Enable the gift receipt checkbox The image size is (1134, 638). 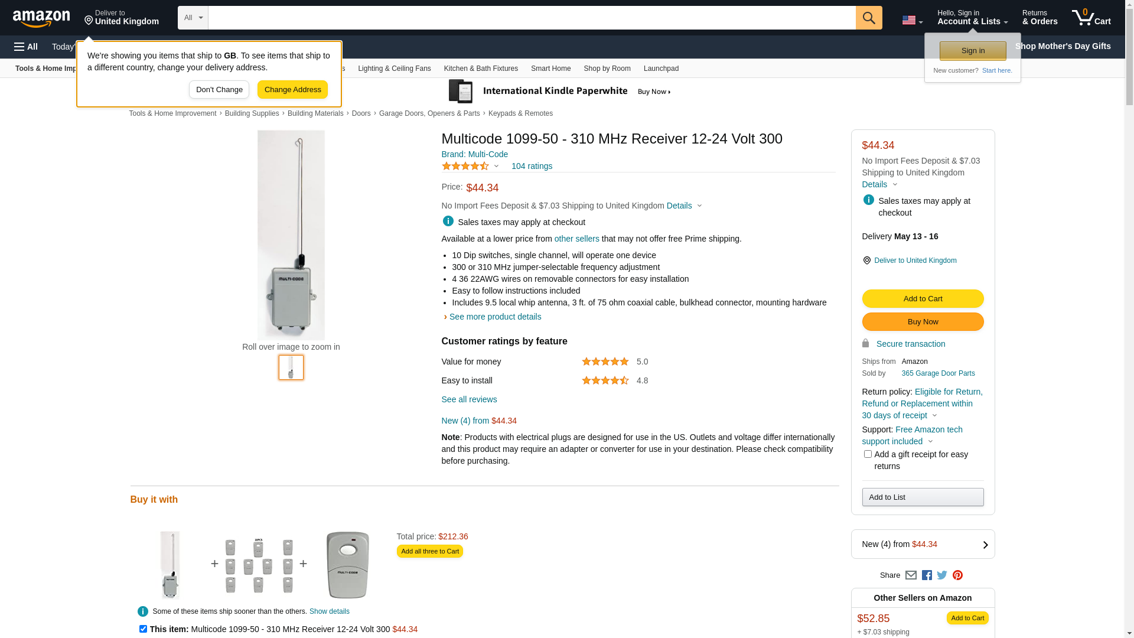click(868, 454)
